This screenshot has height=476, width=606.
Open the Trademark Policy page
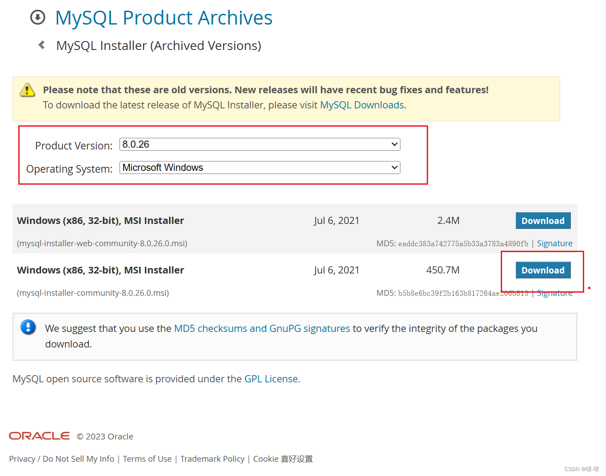pyautogui.click(x=212, y=459)
